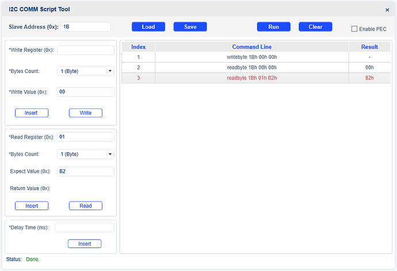Click the Delay Time input field

coord(84,227)
